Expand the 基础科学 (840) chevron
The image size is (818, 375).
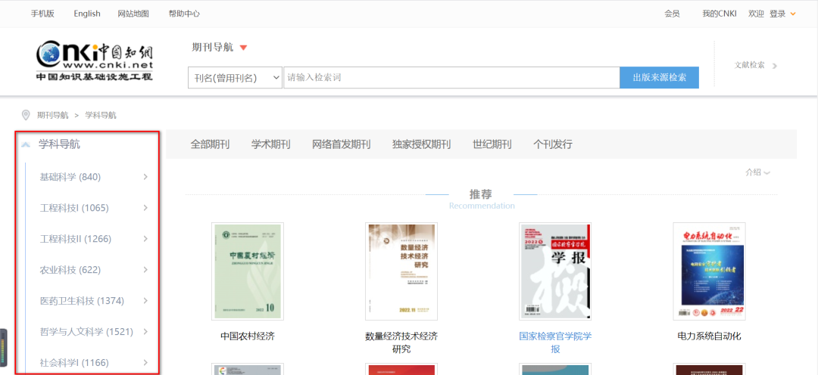click(145, 177)
